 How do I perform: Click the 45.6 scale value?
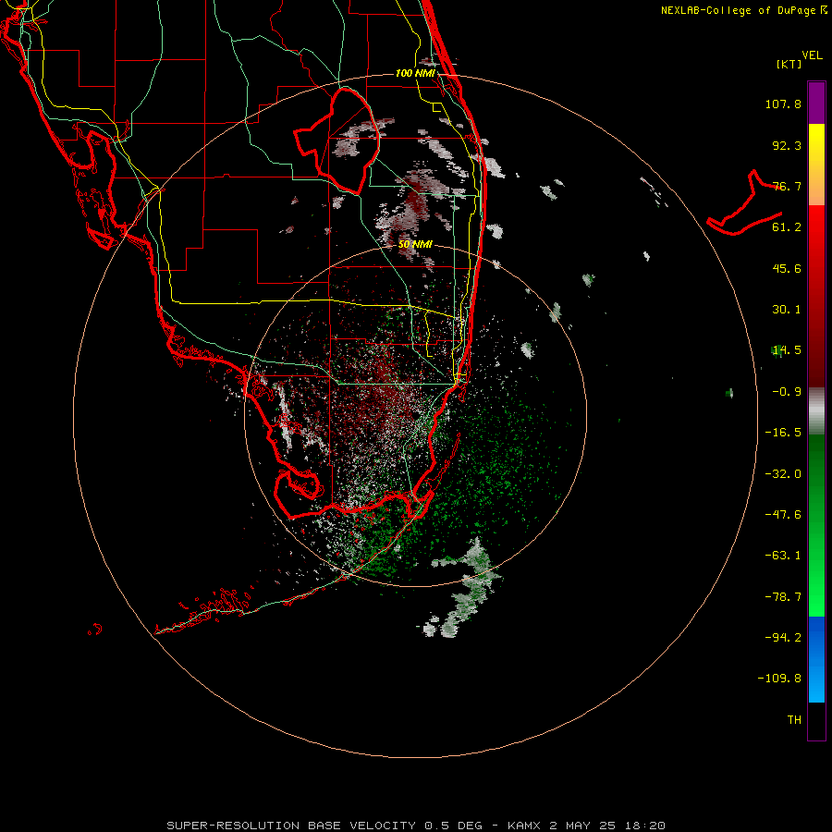click(x=787, y=268)
